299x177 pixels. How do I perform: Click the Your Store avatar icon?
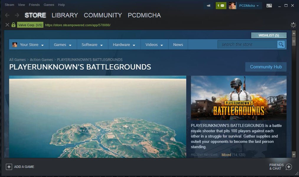(15, 44)
